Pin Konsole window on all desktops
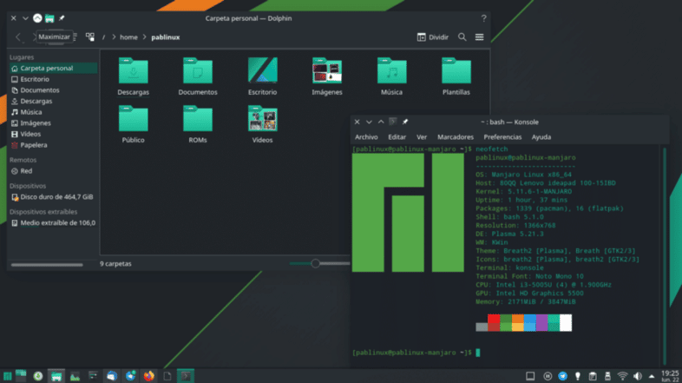682x383 pixels. (x=405, y=122)
